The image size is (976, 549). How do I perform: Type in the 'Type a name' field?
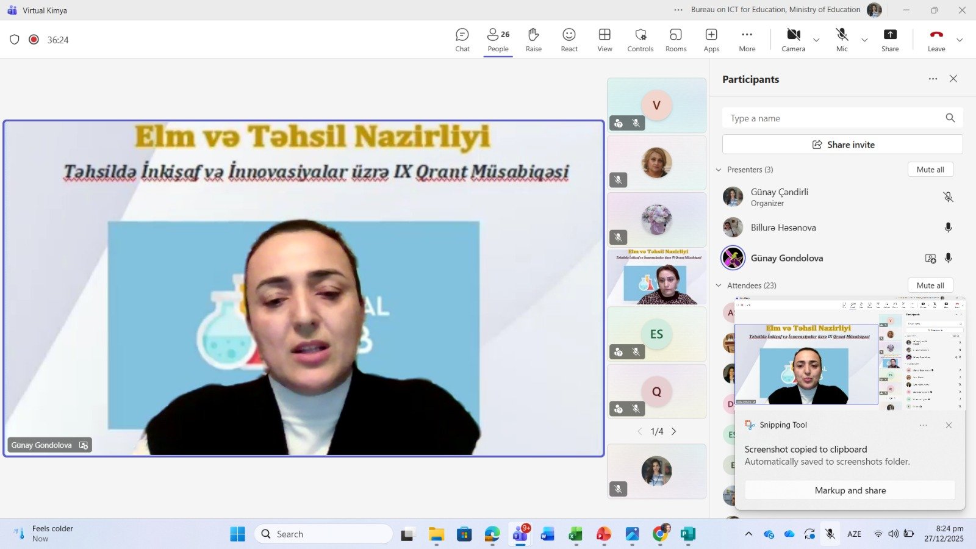(x=833, y=118)
